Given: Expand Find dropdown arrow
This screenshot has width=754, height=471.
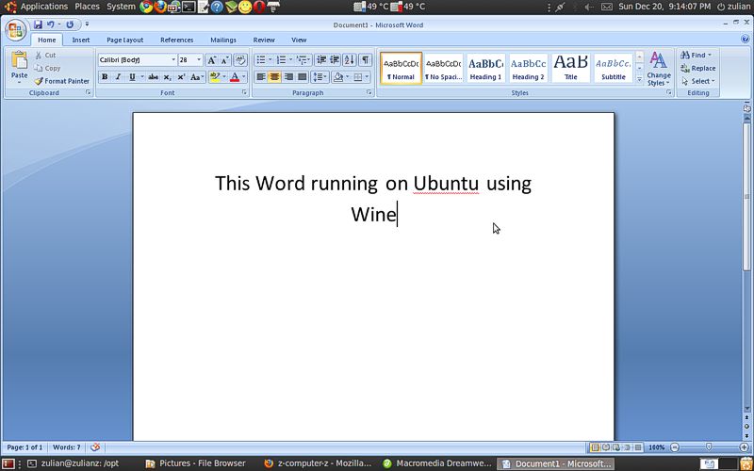Looking at the screenshot, I should pyautogui.click(x=710, y=56).
